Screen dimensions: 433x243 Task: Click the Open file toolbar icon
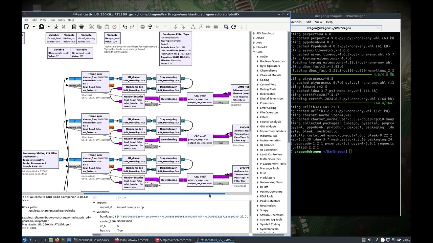(41, 27)
